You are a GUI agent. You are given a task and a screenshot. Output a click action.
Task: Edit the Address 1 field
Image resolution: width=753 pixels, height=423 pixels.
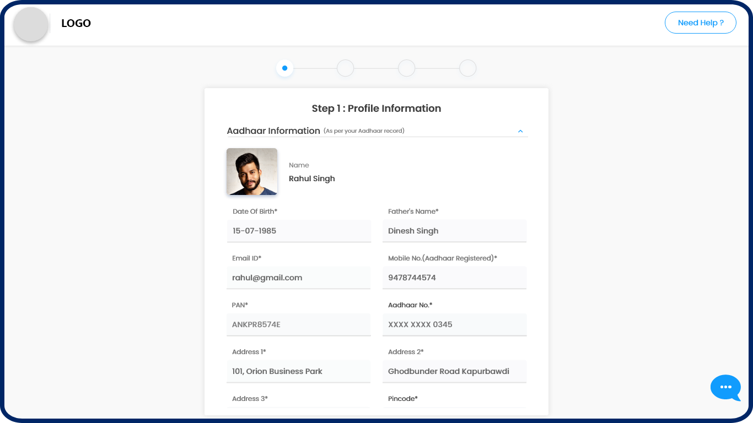point(298,371)
